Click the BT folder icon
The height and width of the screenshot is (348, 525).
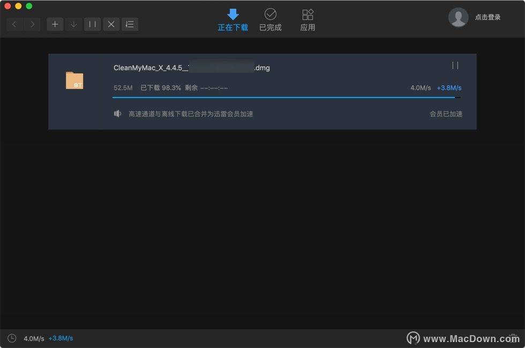pyautogui.click(x=74, y=80)
